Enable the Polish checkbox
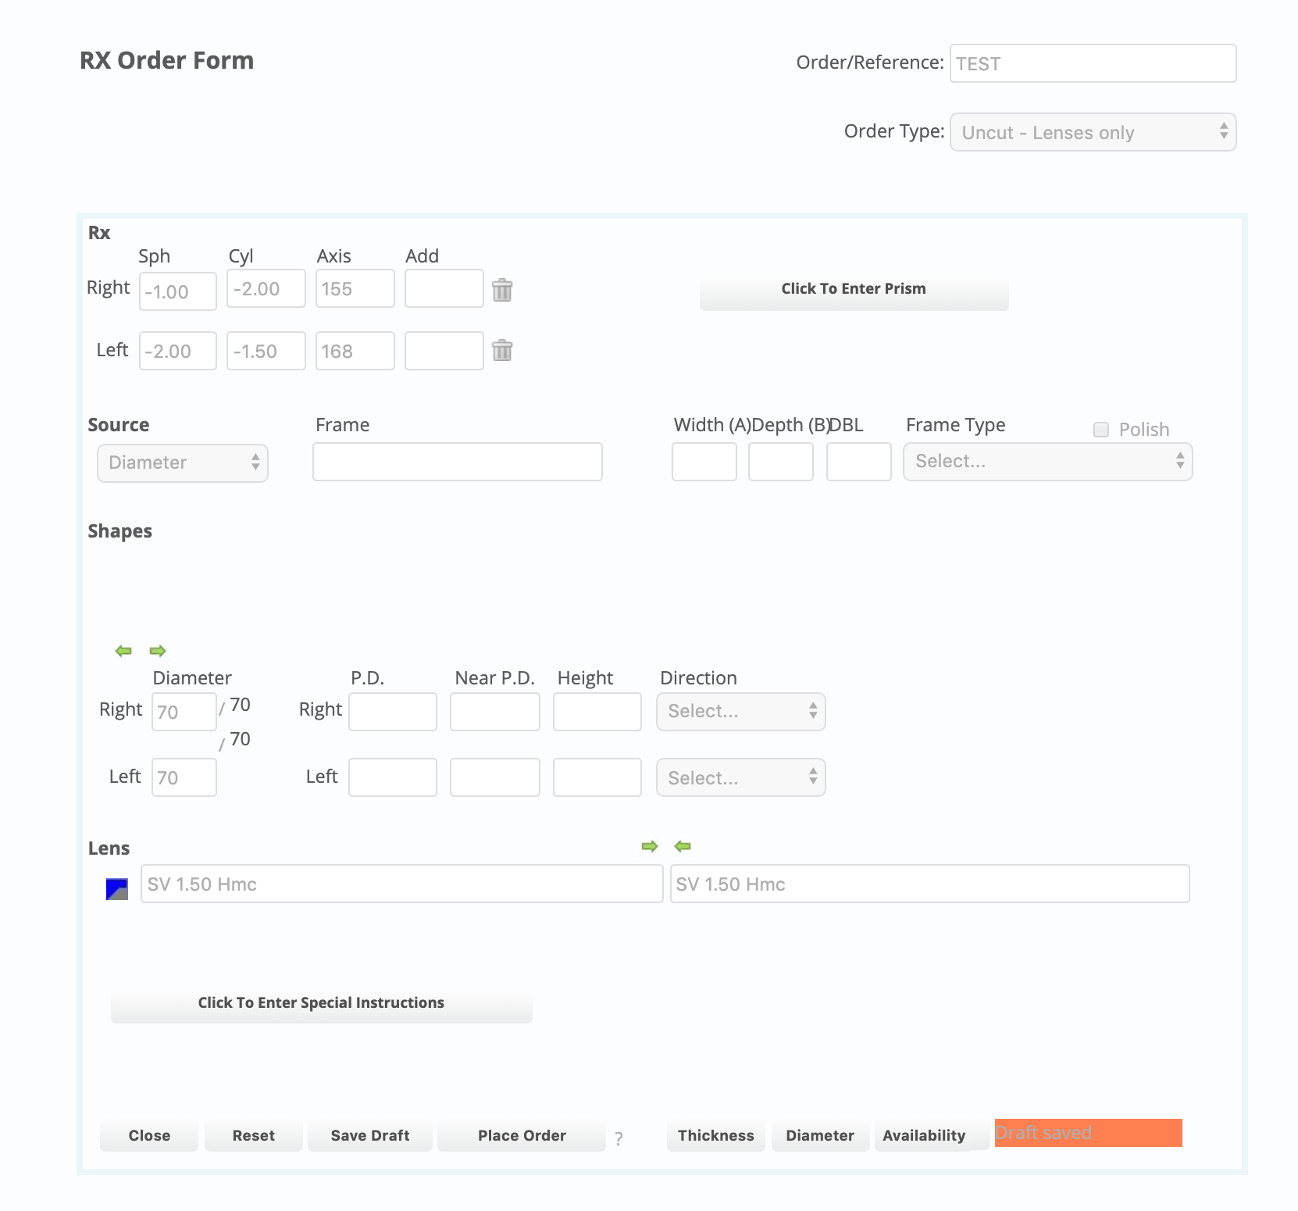Viewport: 1298px width, 1211px height. (1101, 430)
